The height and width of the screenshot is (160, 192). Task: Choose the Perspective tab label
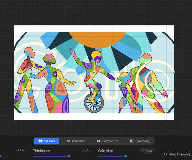coord(110,141)
